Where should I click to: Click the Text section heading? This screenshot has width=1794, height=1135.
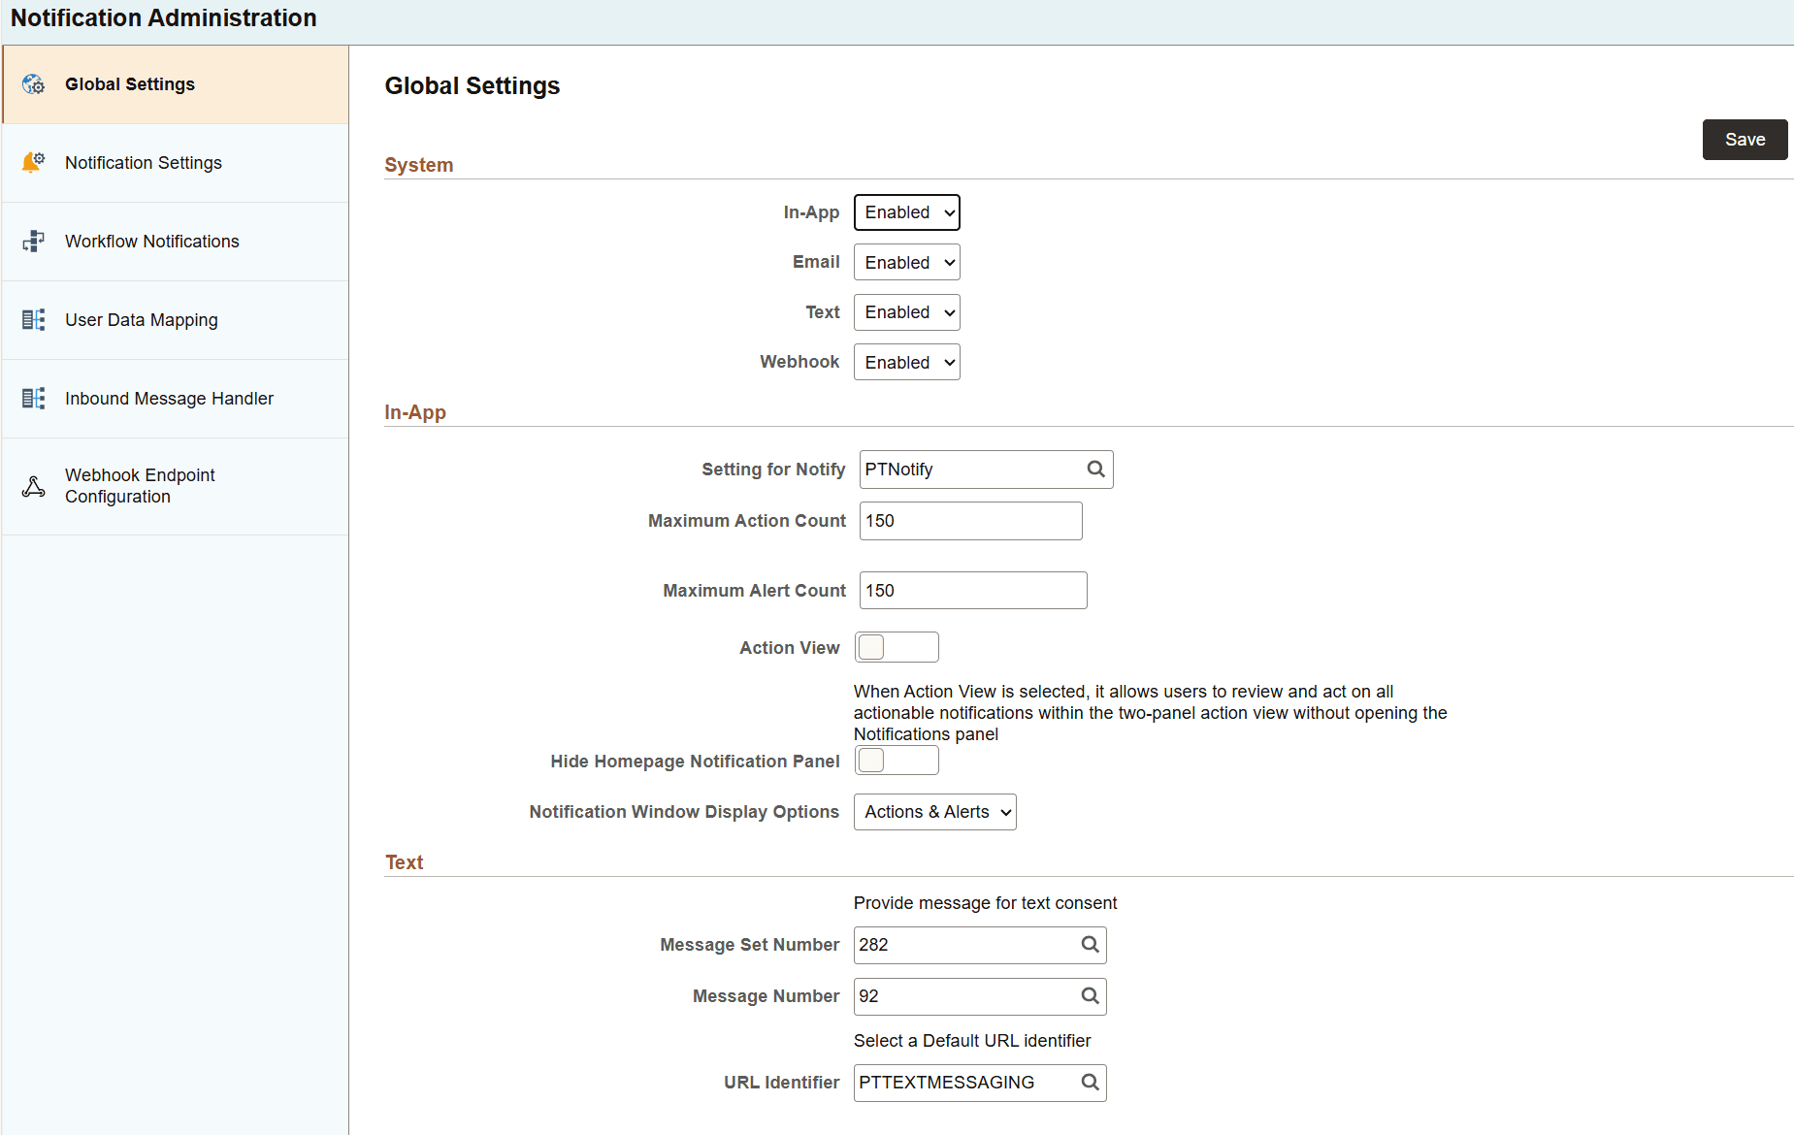coord(405,862)
